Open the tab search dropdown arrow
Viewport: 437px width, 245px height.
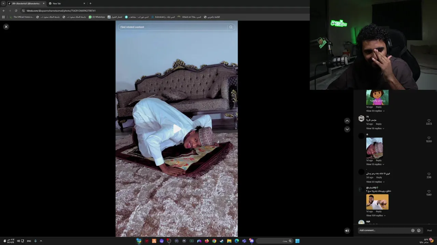(x=3, y=3)
